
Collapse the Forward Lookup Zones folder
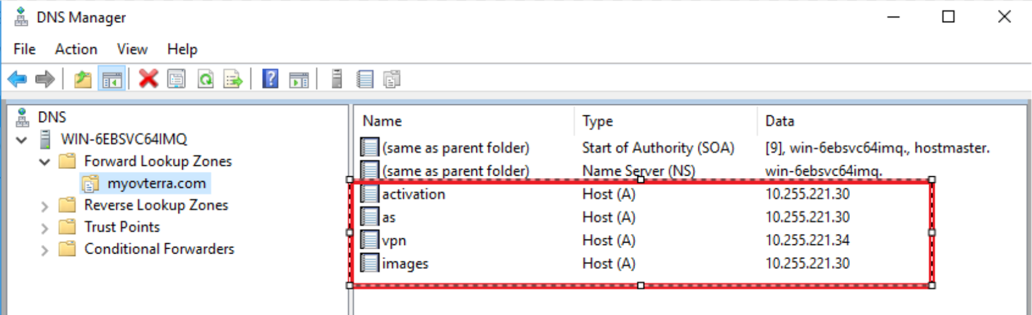click(x=44, y=162)
